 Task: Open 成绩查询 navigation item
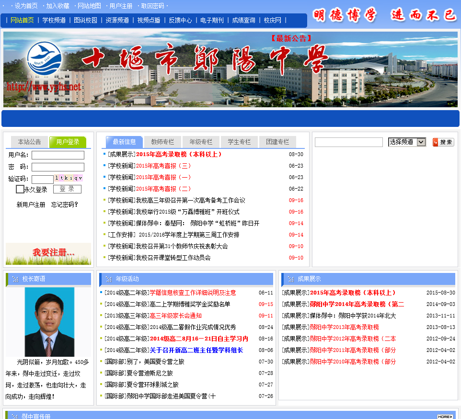[244, 20]
